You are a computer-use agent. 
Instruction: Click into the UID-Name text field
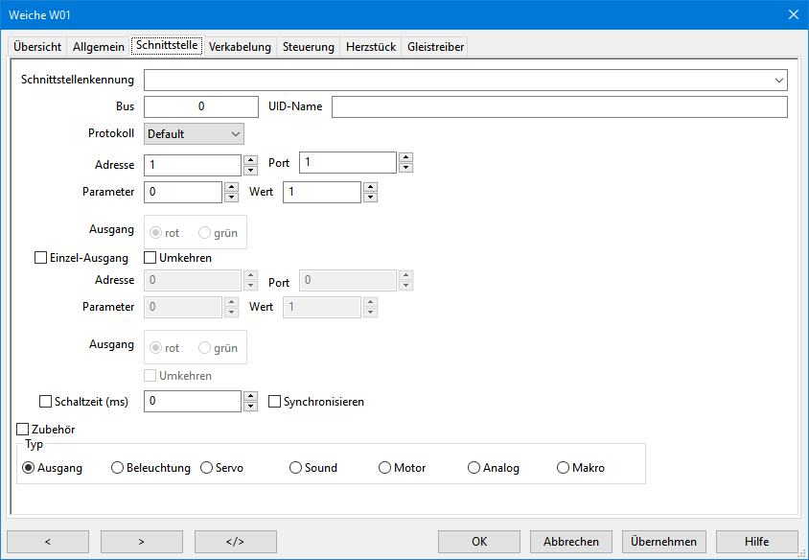[559, 106]
